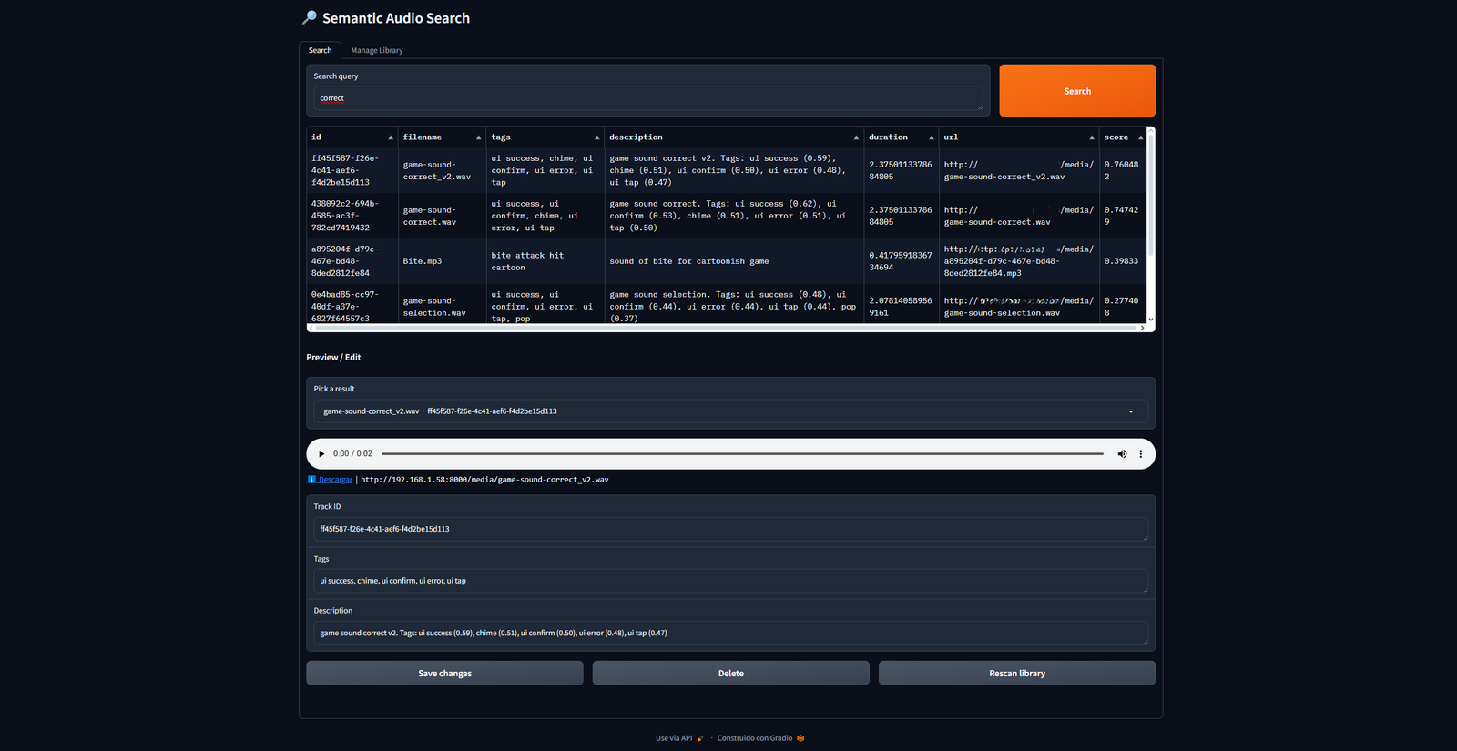This screenshot has width=1457, height=751.
Task: Click the Rescan library button
Action: tap(1016, 674)
